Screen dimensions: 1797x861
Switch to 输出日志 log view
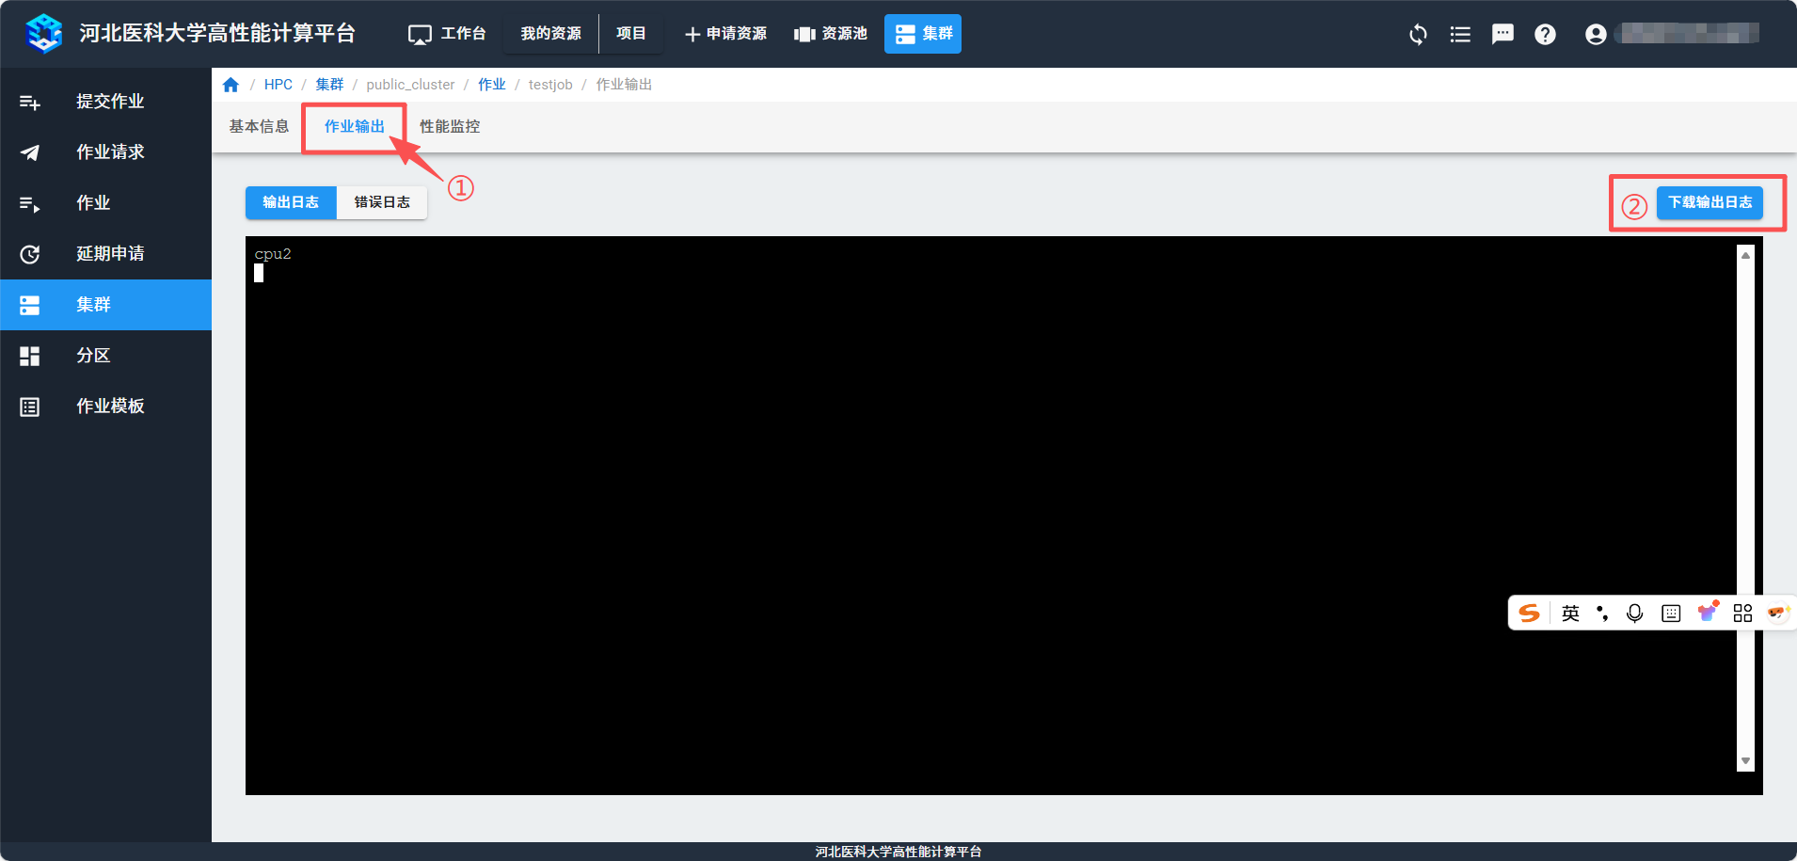(x=291, y=202)
